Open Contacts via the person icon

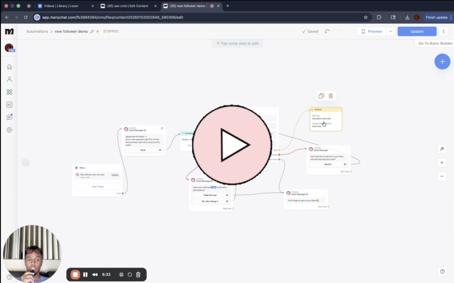click(x=9, y=80)
